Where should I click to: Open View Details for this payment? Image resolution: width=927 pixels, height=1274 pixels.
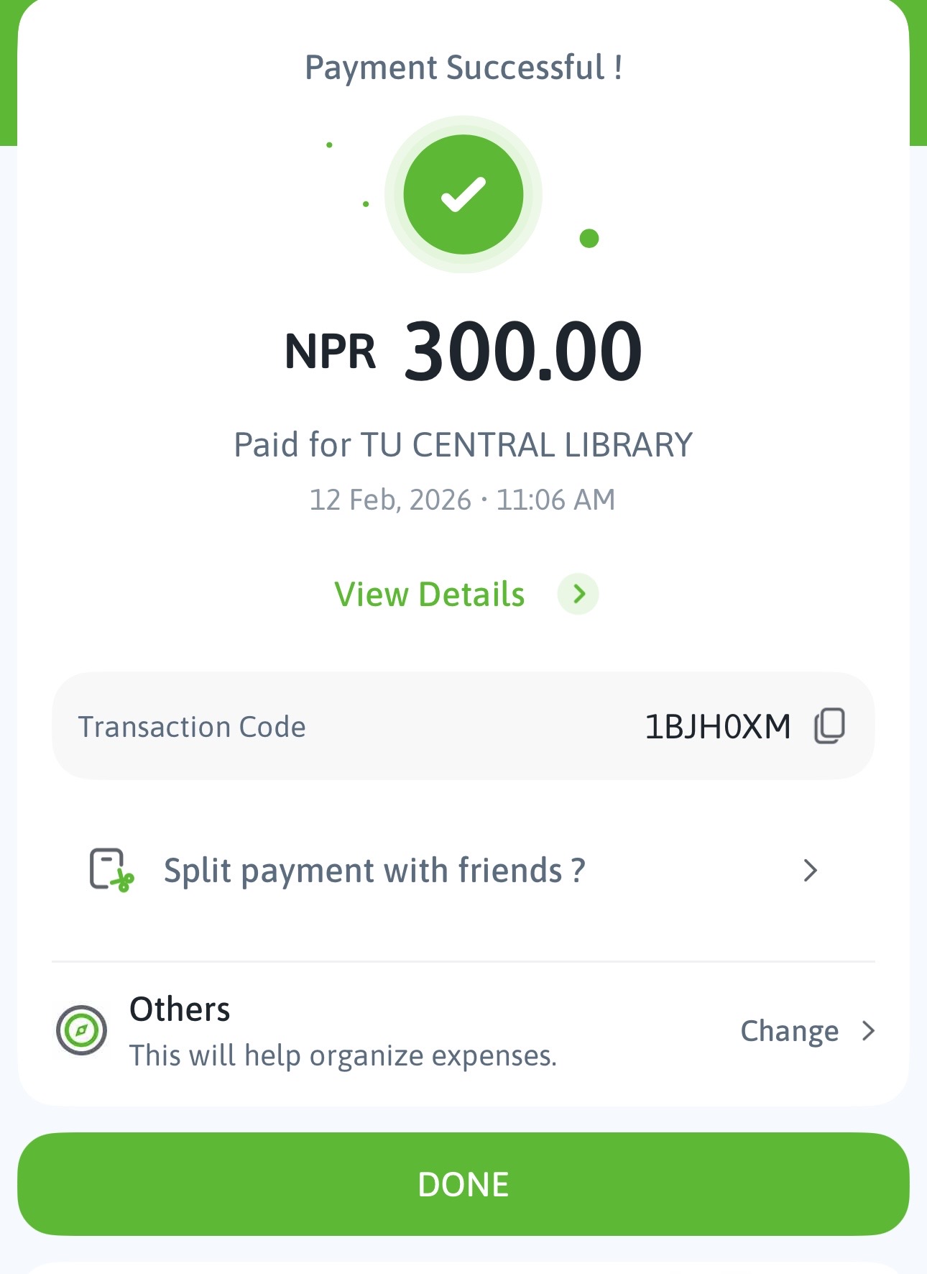430,595
